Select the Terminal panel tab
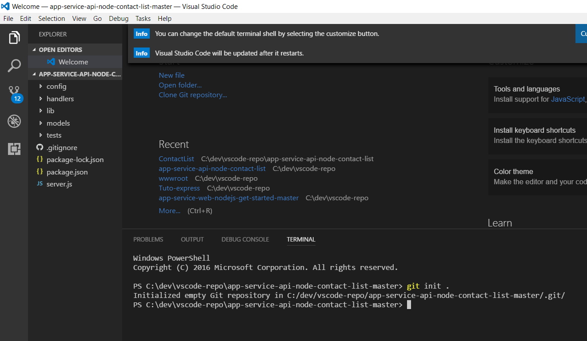 point(301,239)
